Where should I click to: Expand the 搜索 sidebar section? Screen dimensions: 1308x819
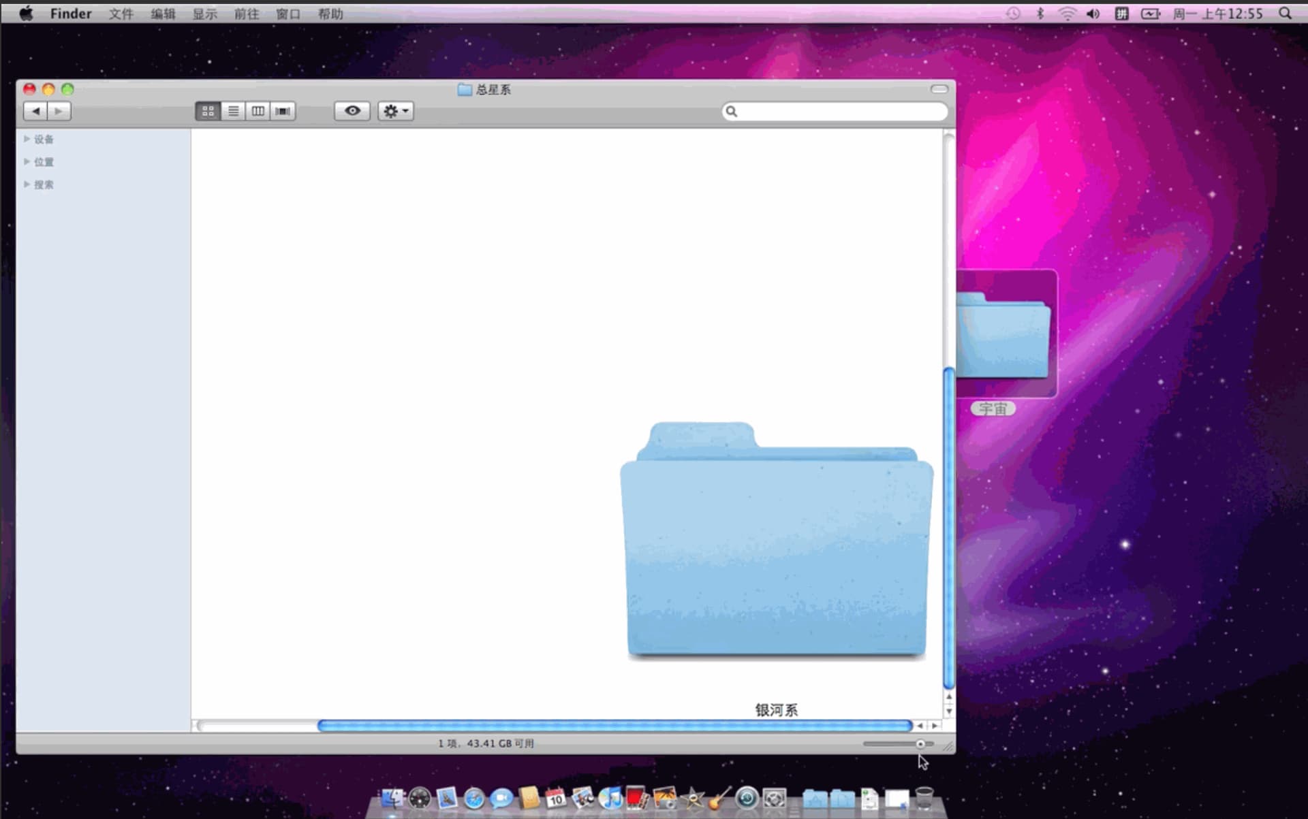click(x=27, y=184)
